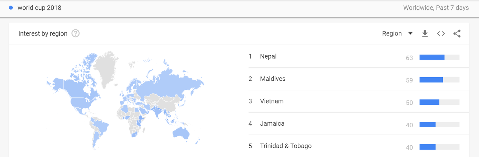
Task: Select Nepal in the ranking list
Action: pyautogui.click(x=268, y=56)
